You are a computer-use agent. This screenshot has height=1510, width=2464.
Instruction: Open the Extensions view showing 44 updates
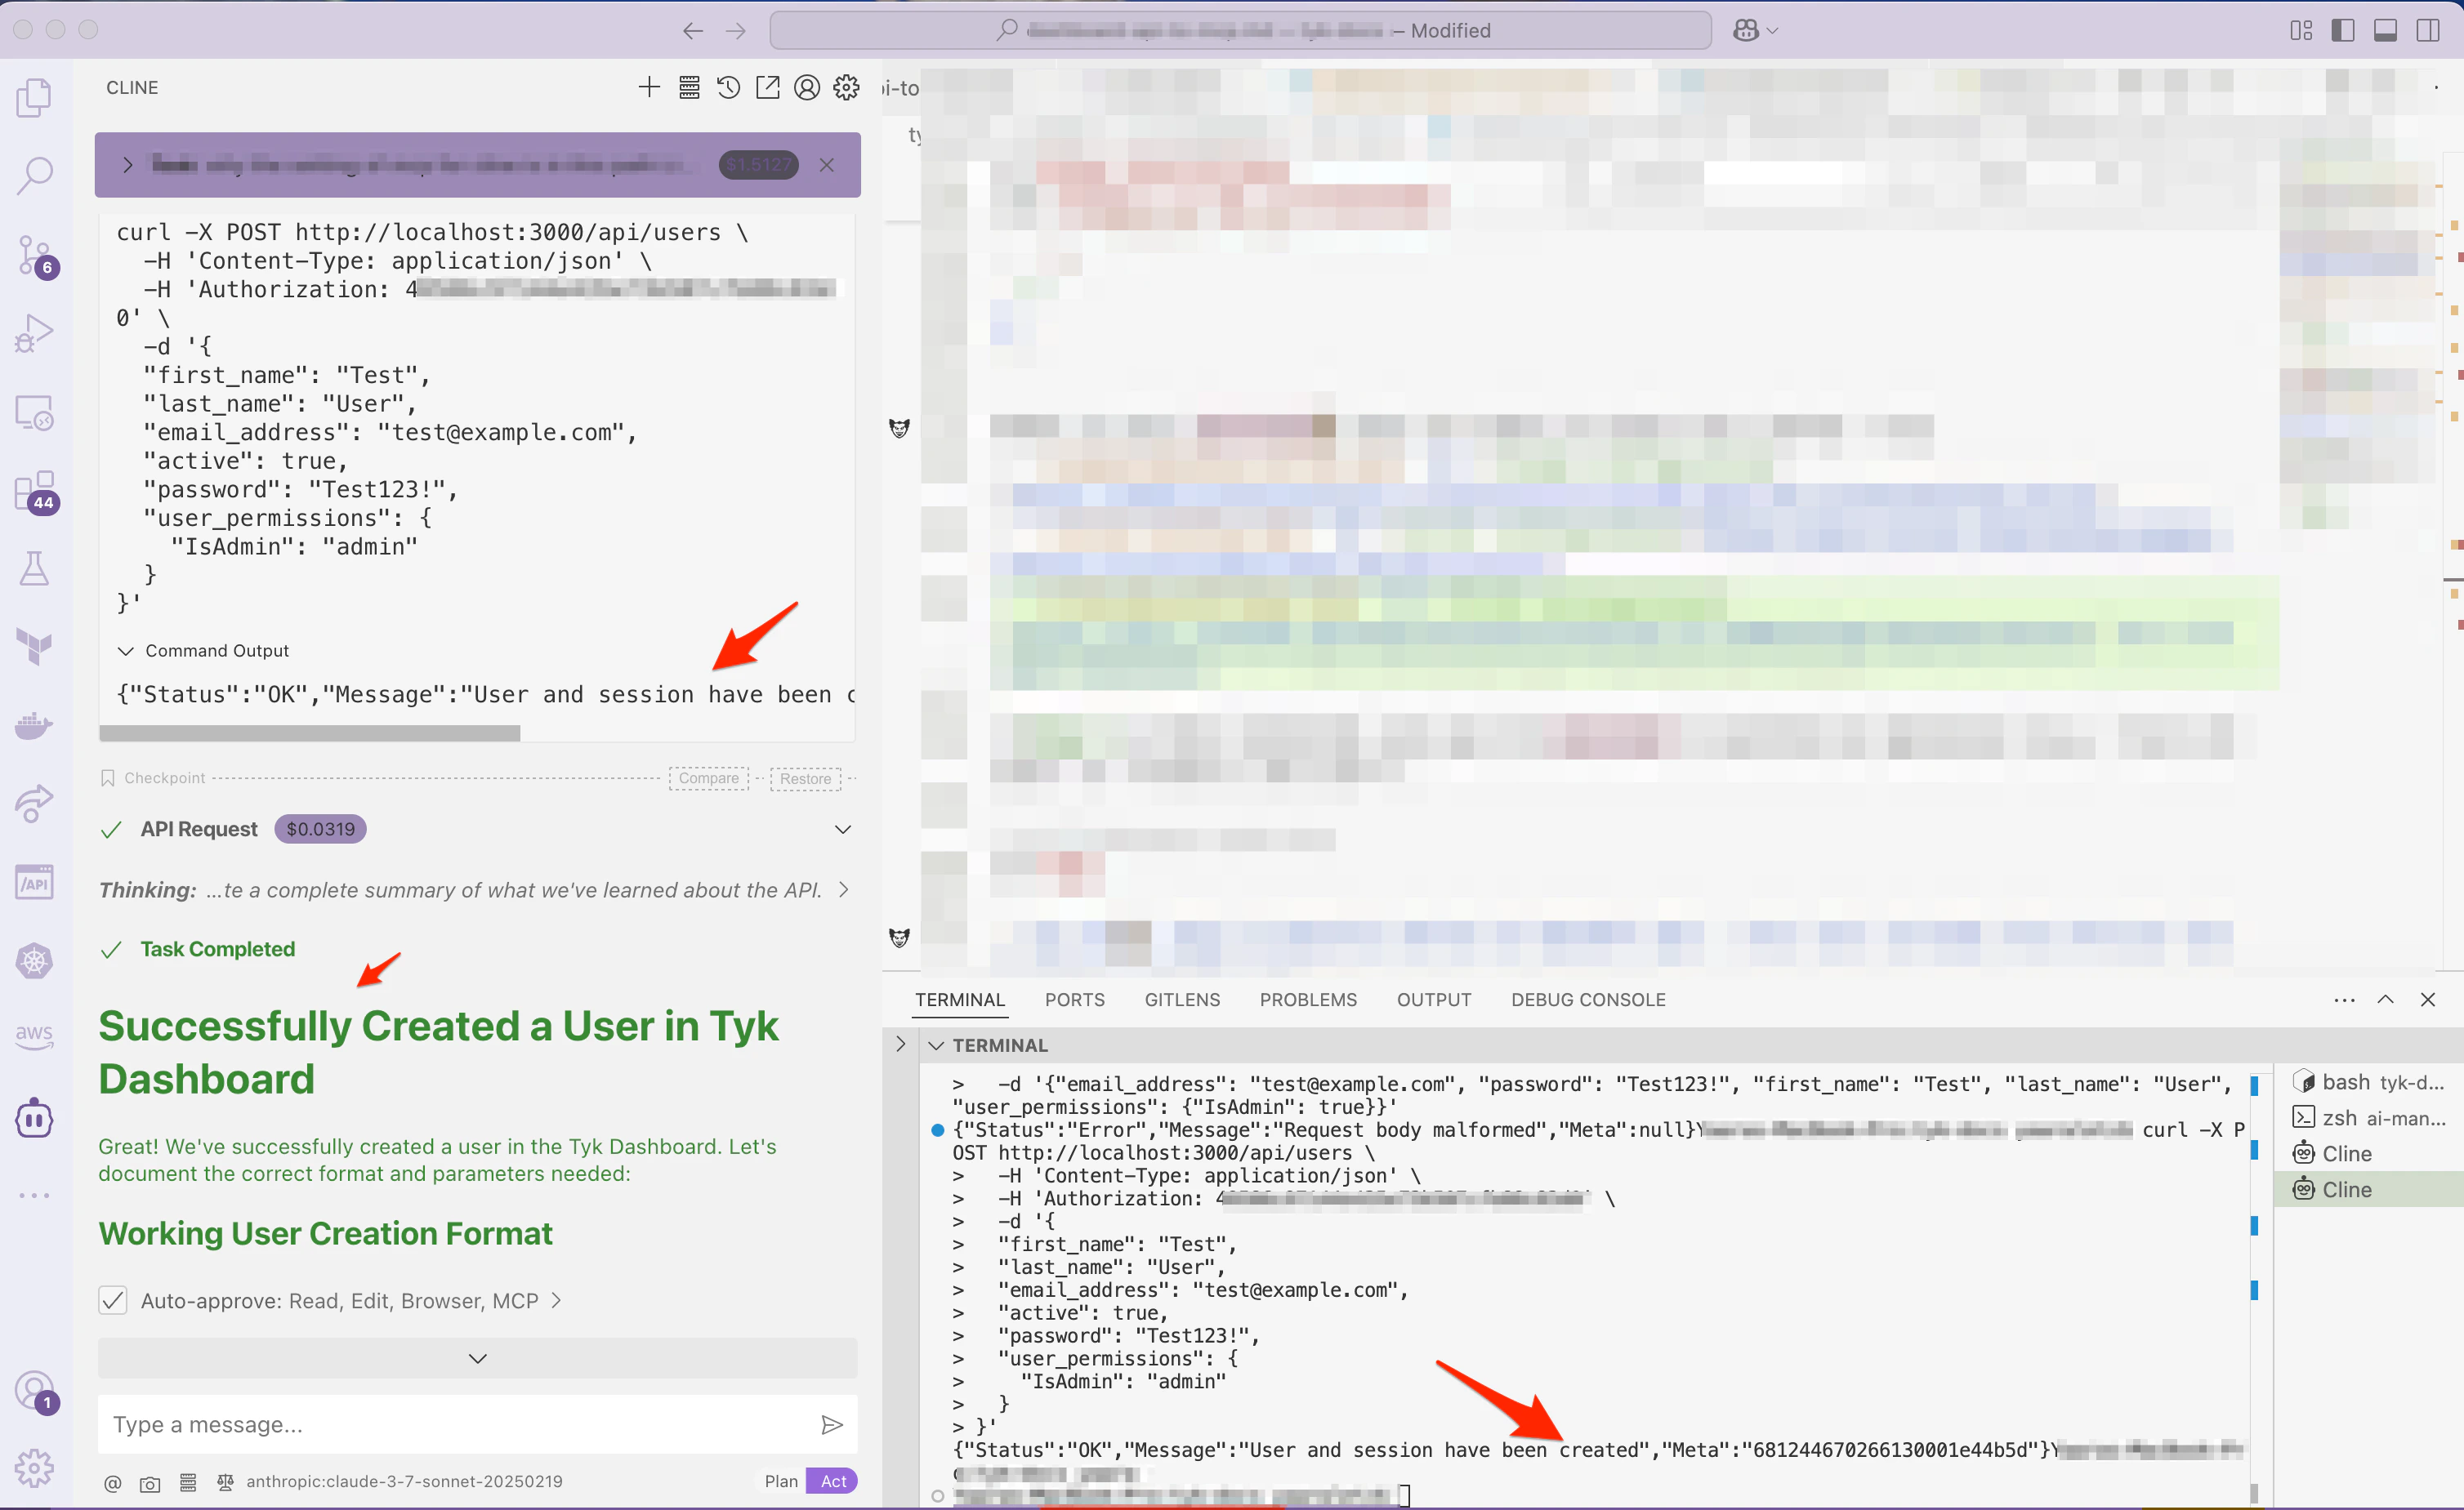(x=34, y=492)
